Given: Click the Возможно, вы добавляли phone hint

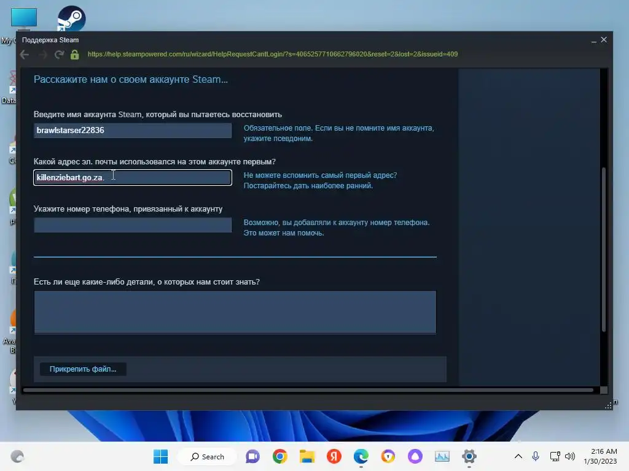Looking at the screenshot, I should [x=337, y=228].
